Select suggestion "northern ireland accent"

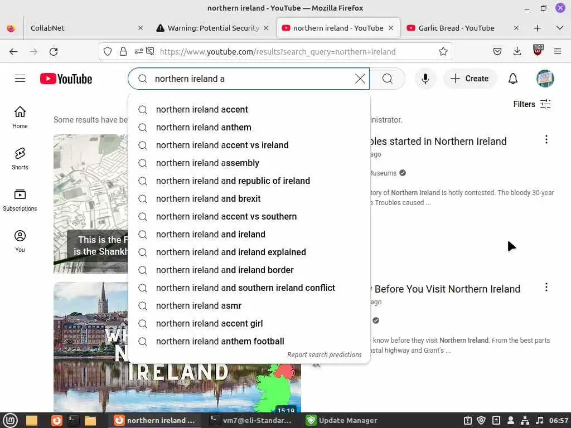(x=249, y=110)
